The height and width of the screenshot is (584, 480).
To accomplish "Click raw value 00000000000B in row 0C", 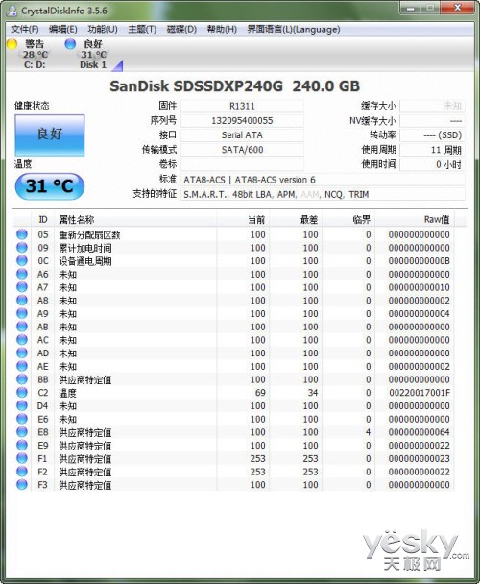I will tap(420, 261).
